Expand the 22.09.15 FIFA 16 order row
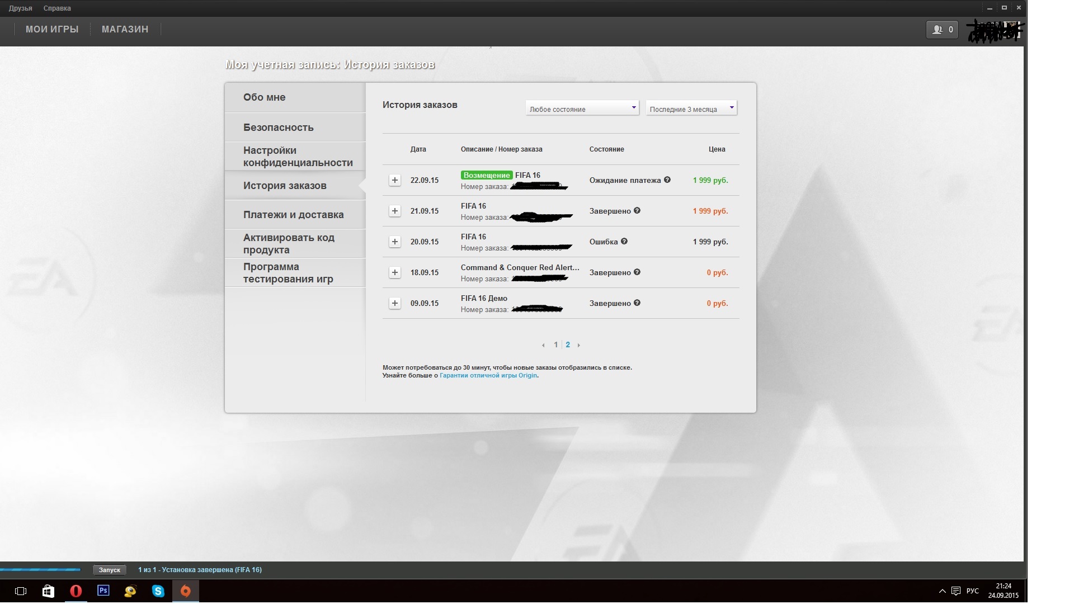 tap(395, 180)
